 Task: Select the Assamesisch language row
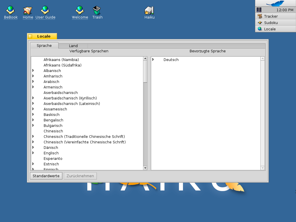pos(87,109)
